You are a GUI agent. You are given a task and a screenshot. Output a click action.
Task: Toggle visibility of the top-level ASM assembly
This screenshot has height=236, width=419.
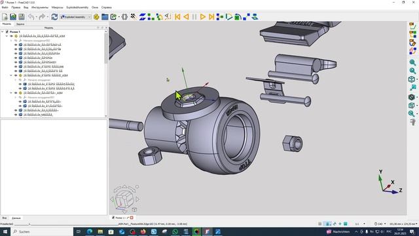coord(12,36)
